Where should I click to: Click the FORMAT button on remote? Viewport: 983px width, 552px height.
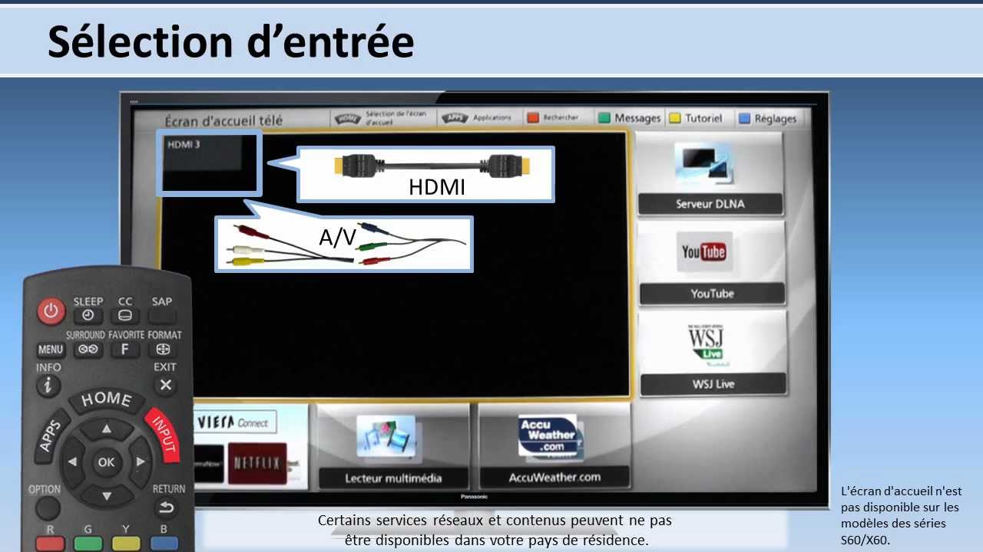click(x=162, y=350)
